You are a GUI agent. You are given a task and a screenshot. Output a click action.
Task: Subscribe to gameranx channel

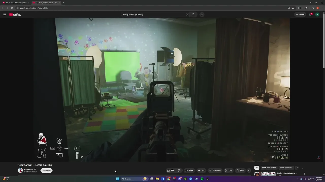point(46,170)
